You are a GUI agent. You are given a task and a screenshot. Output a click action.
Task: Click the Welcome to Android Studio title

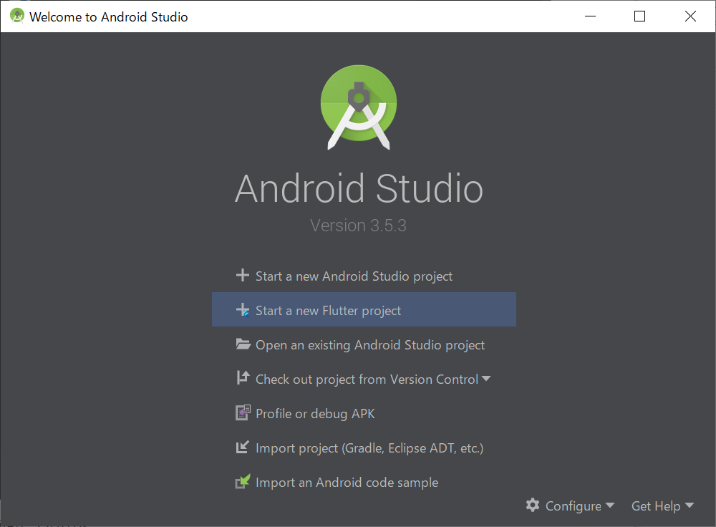tap(109, 17)
